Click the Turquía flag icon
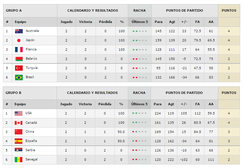This screenshot has height=168, width=243. point(19,68)
